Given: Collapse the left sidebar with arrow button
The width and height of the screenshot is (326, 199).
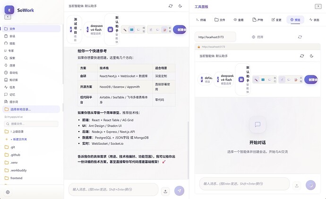Looking at the screenshot, I should coord(8,17).
